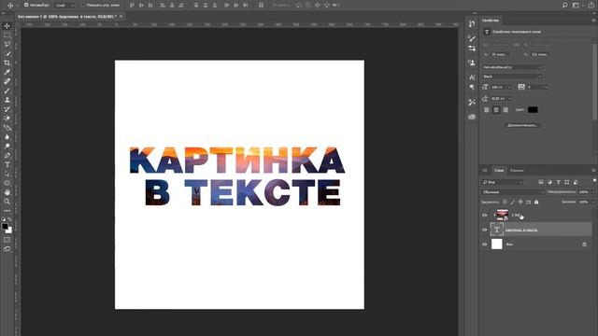Toggle lock all padlock in Layers panel

click(536, 202)
